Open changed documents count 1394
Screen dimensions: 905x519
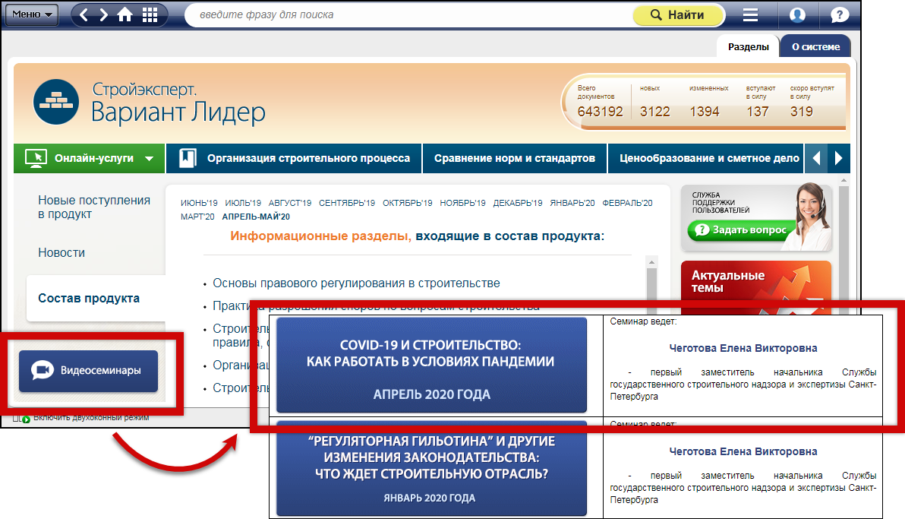[705, 112]
